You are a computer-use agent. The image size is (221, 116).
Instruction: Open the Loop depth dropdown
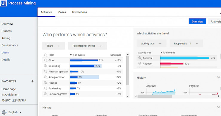point(186,44)
